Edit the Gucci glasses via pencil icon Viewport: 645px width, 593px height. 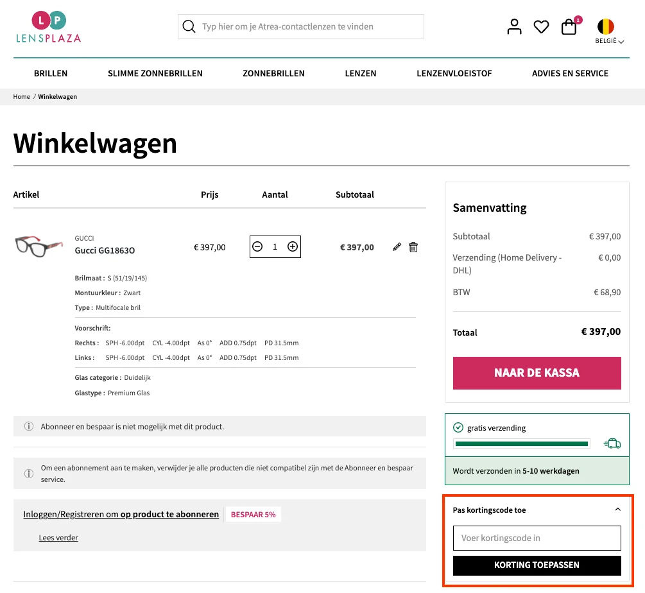pos(397,246)
